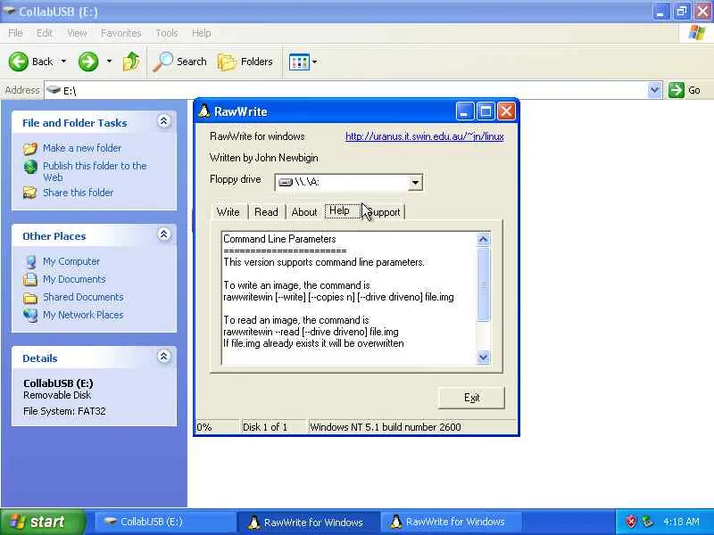714x535 pixels.
Task: Click My Network Places icon
Action: pos(30,315)
